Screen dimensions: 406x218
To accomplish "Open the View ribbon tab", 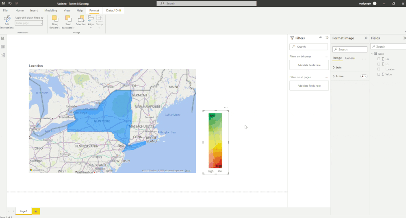I will click(67, 11).
